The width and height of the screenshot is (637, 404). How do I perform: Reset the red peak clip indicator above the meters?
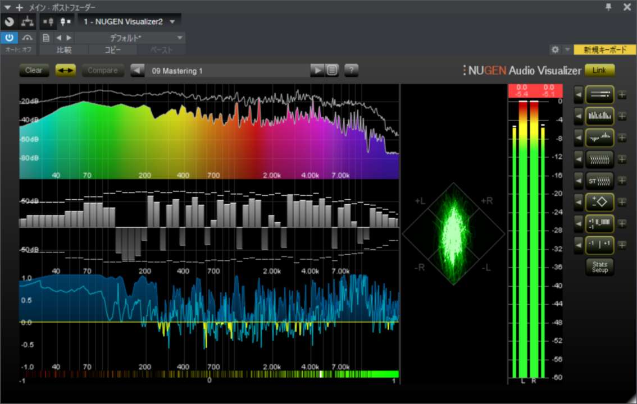coord(535,91)
